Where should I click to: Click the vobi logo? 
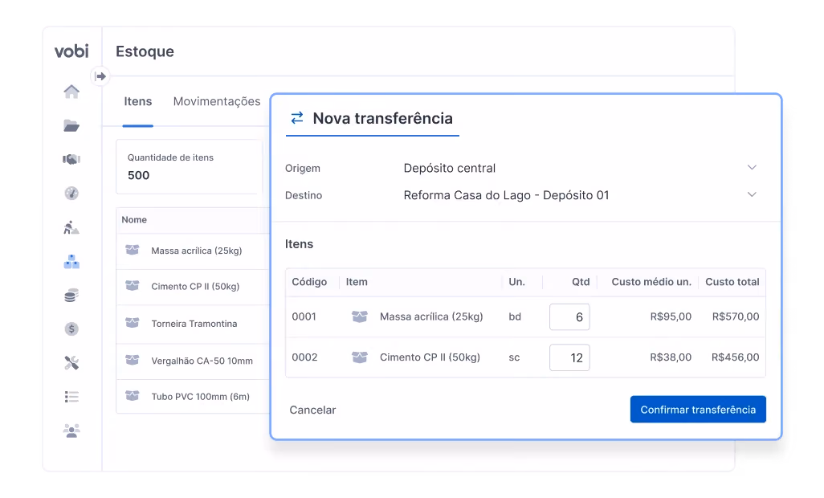(71, 51)
